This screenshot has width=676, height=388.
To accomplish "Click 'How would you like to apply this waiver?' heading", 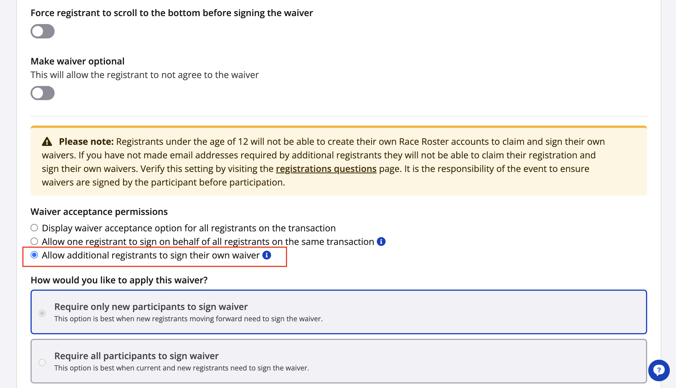I will click(x=119, y=280).
